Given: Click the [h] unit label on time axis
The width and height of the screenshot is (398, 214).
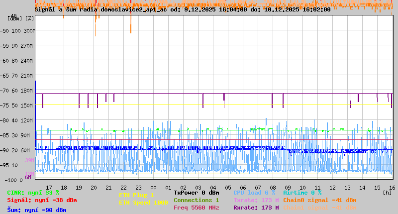Looking at the screenshot, I should click(x=388, y=192).
